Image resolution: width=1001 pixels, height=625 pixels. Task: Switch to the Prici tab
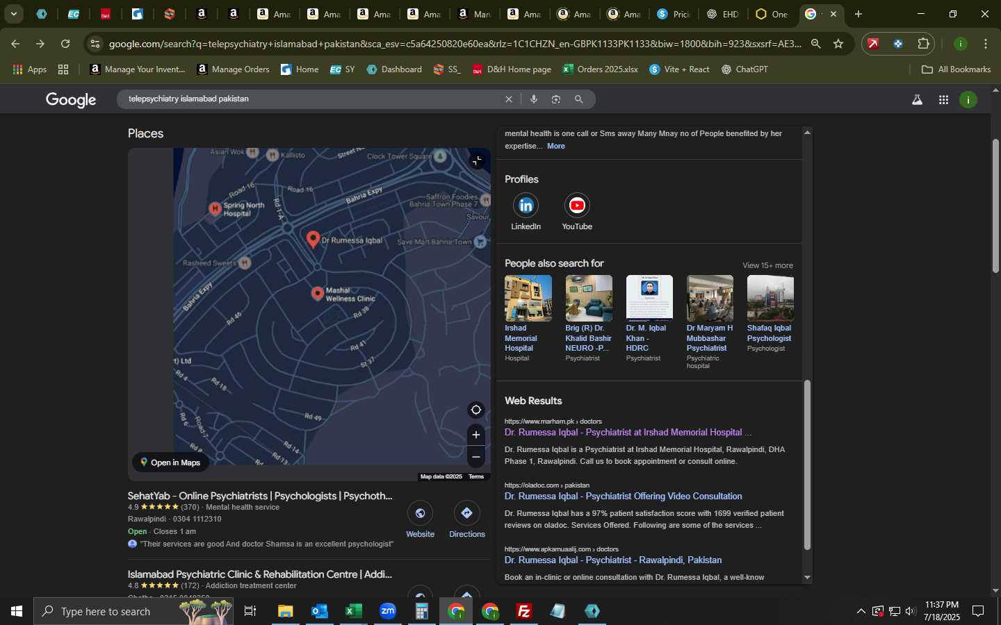click(673, 14)
